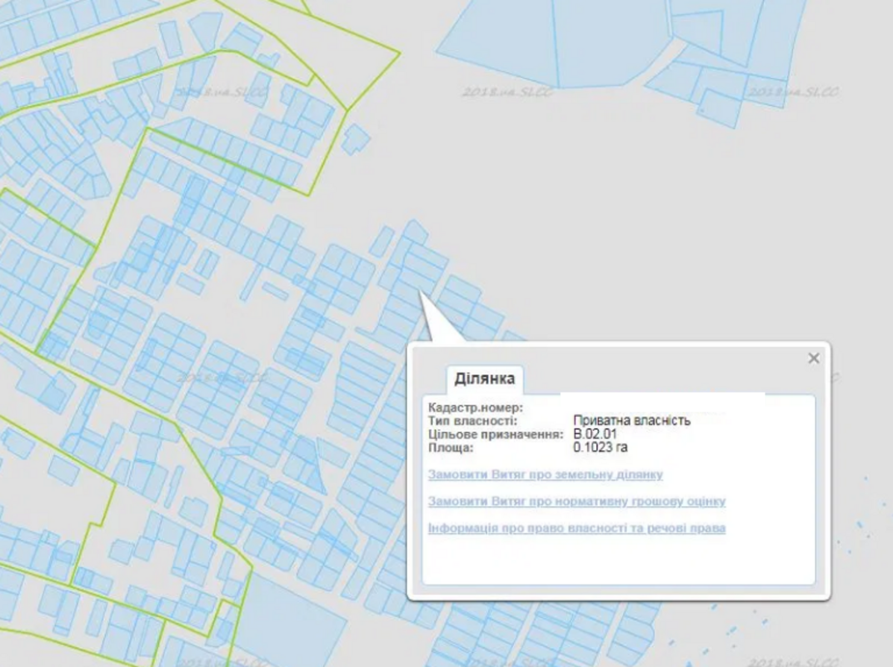This screenshot has width=893, height=667.
Task: Click the blank white area below the popup links
Action: click(x=616, y=563)
